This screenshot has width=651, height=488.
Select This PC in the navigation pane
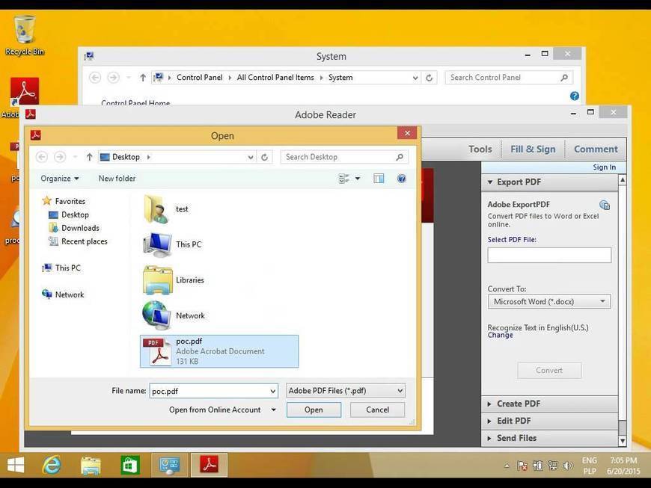67,268
